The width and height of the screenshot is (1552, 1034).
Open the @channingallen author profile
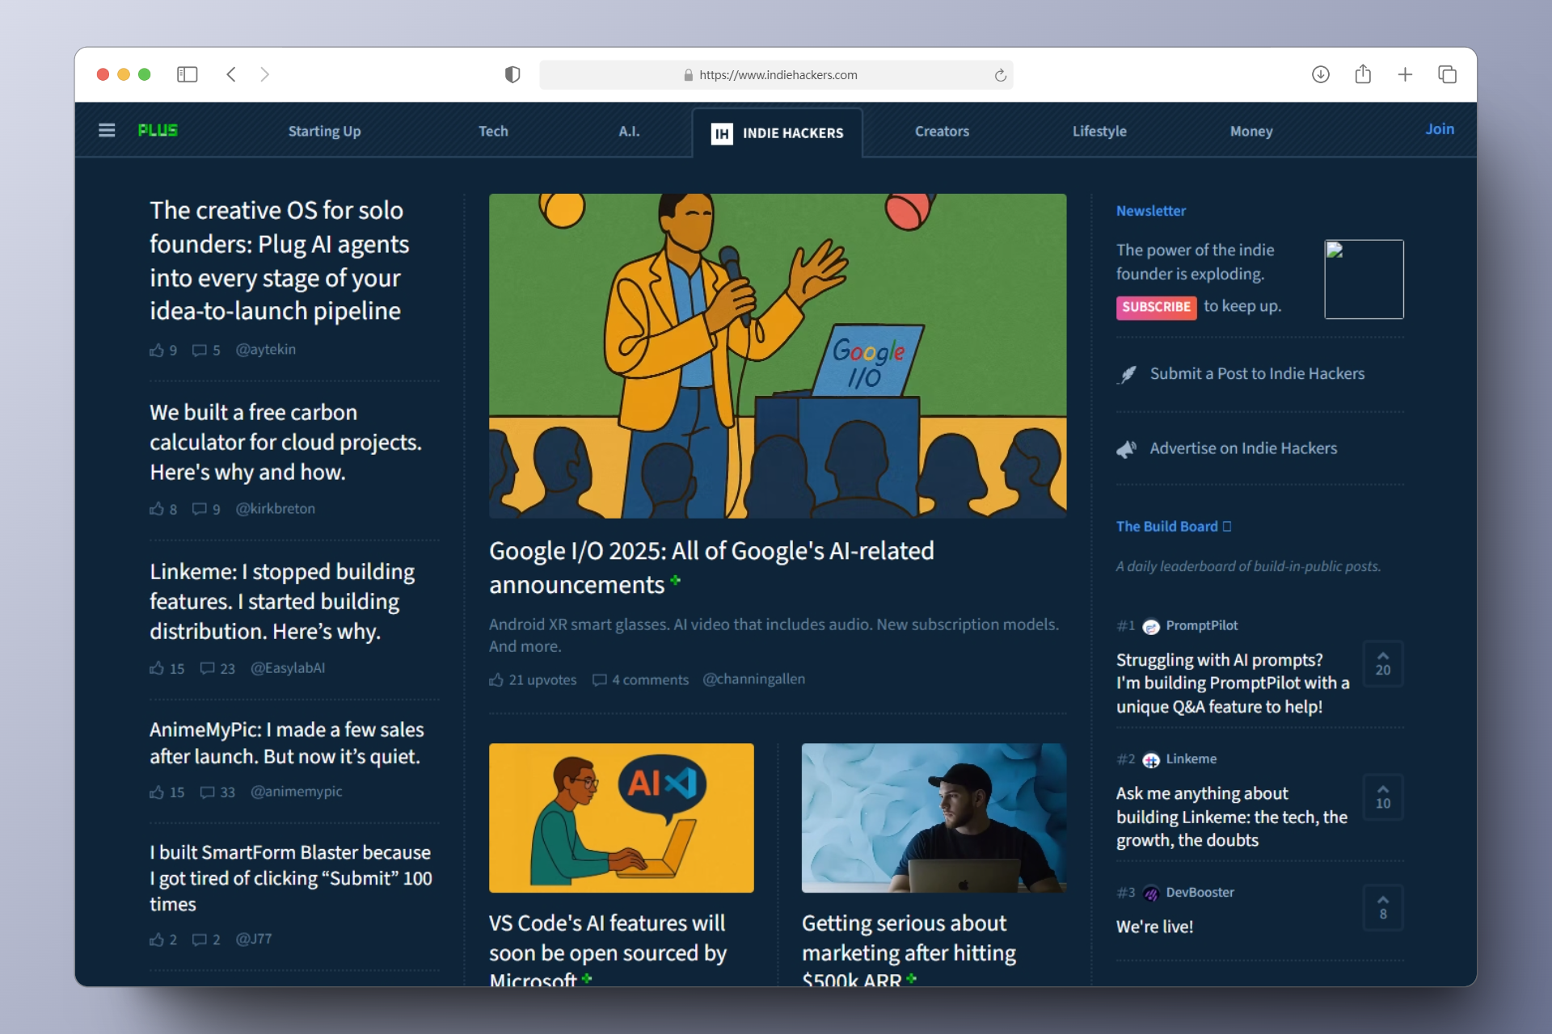(x=753, y=679)
